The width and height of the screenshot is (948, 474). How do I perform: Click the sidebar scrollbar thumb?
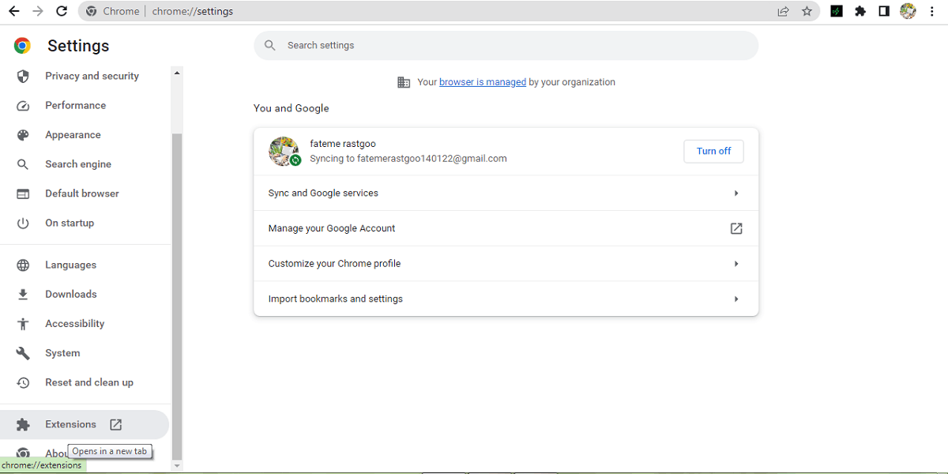(177, 296)
